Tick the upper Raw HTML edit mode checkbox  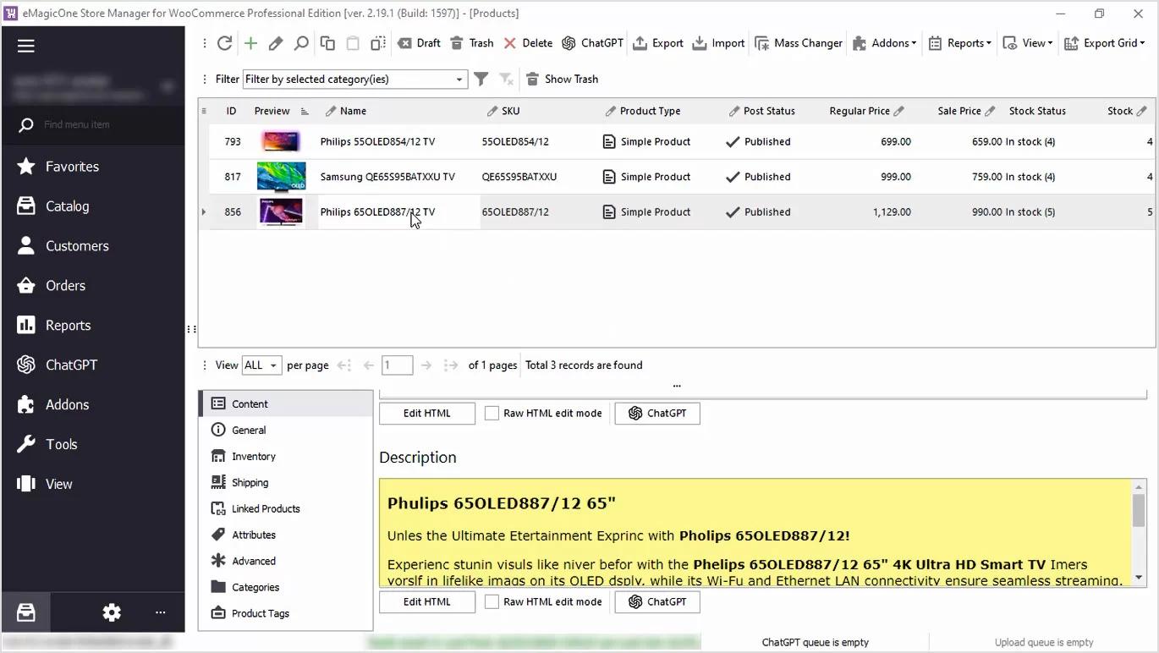click(x=492, y=414)
